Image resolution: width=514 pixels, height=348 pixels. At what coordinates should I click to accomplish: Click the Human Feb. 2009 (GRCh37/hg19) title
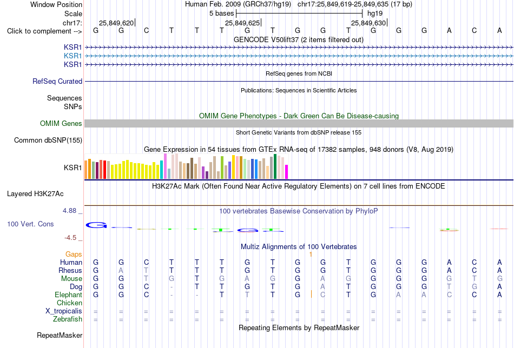pyautogui.click(x=238, y=4)
